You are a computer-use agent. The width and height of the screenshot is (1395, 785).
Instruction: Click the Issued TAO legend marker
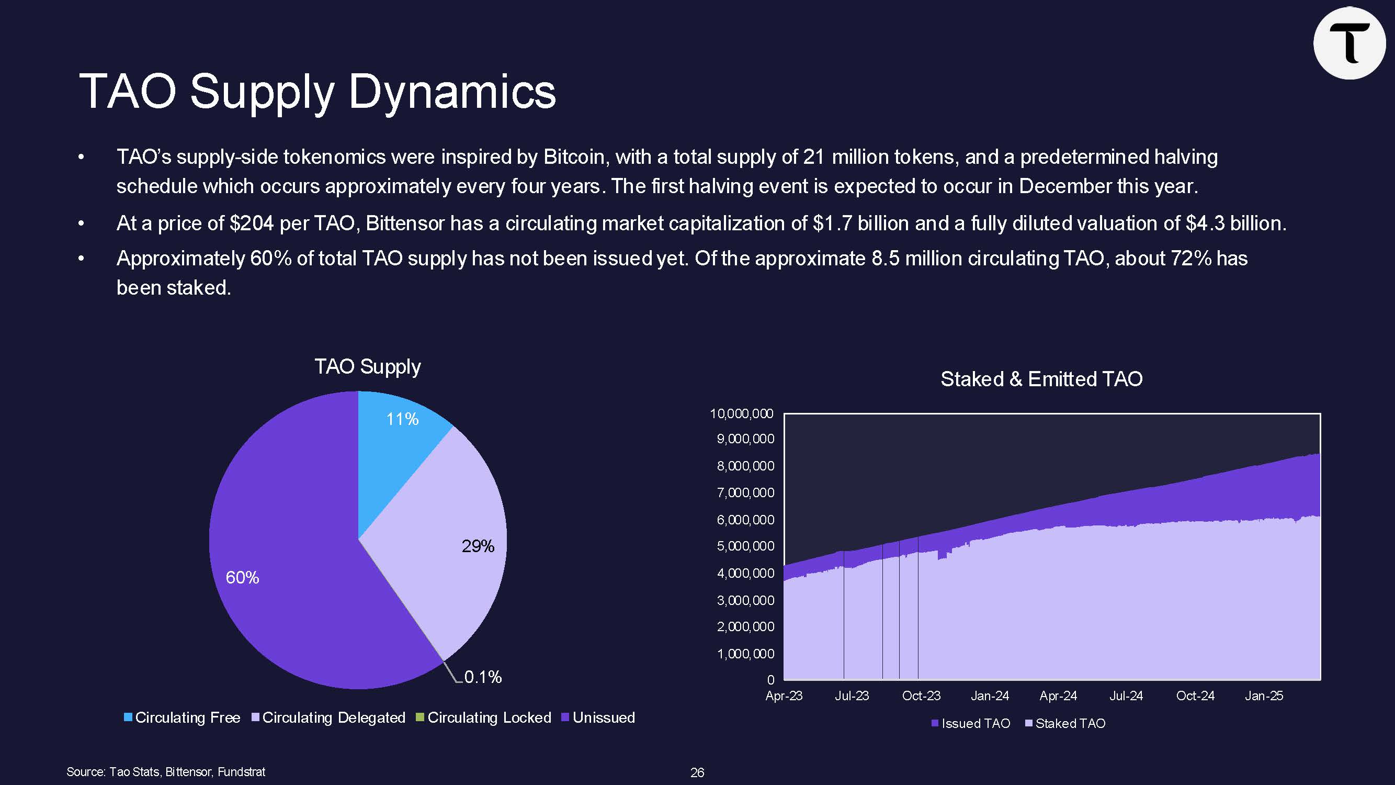pos(935,723)
